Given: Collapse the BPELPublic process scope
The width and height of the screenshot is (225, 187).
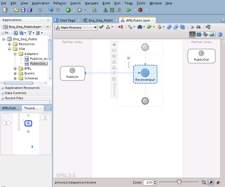Looking at the screenshot, I should [114, 45].
